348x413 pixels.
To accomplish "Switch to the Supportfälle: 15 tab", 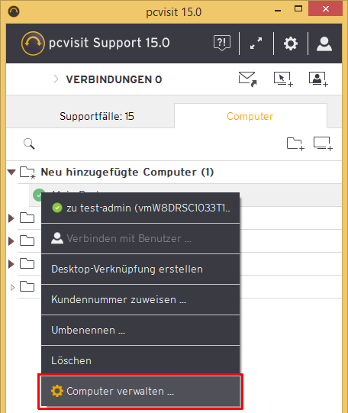I will tap(97, 116).
